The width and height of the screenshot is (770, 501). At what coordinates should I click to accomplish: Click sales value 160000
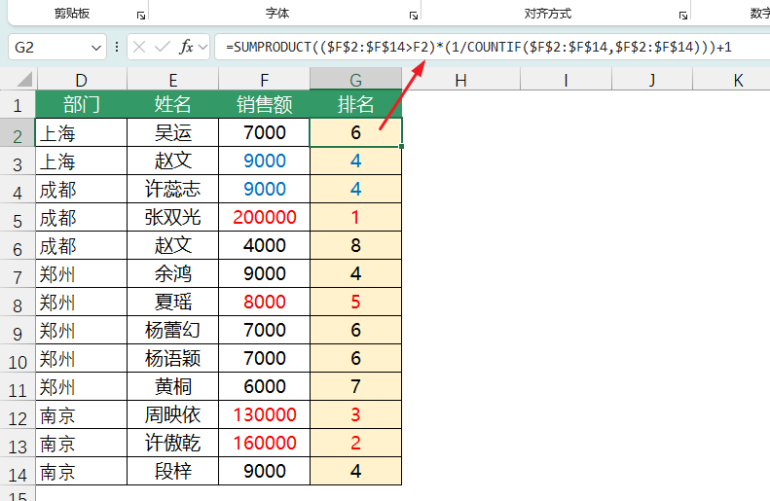[264, 443]
